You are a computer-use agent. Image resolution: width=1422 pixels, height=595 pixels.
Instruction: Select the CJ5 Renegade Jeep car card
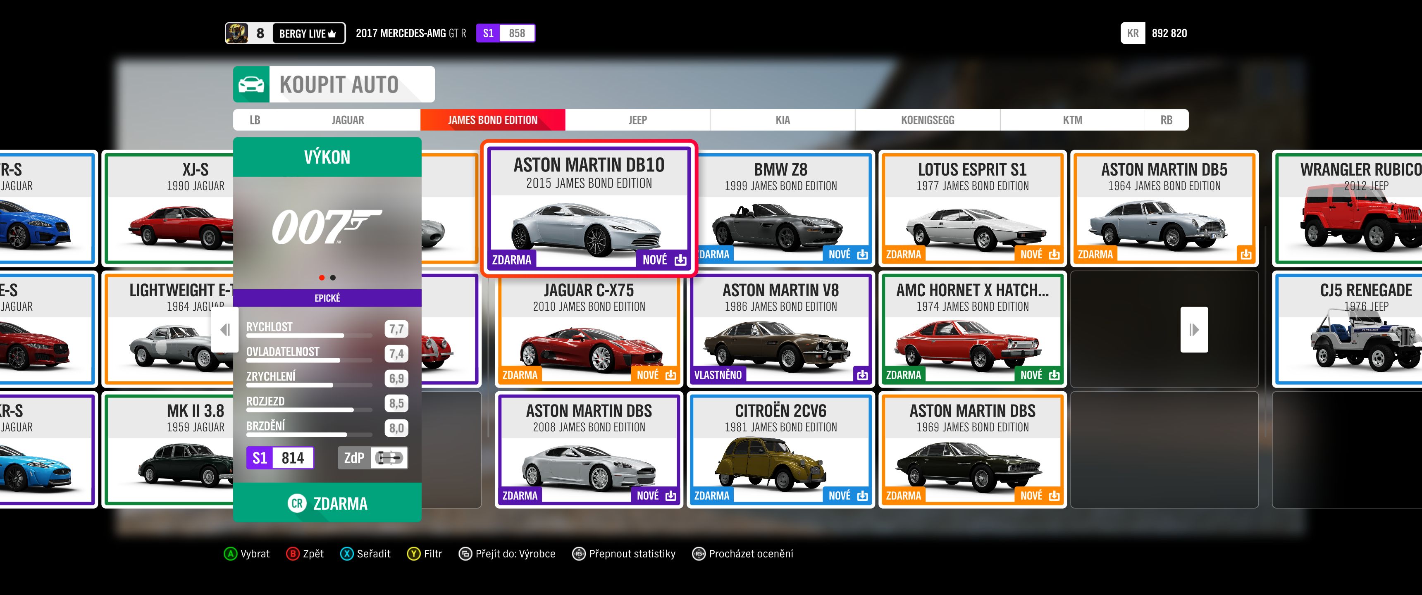[1348, 329]
